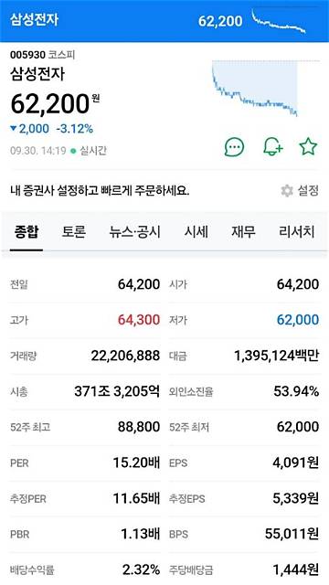This screenshot has height=585, width=329.
Task: Click the green 실시간 status dot
Action: click(73, 151)
